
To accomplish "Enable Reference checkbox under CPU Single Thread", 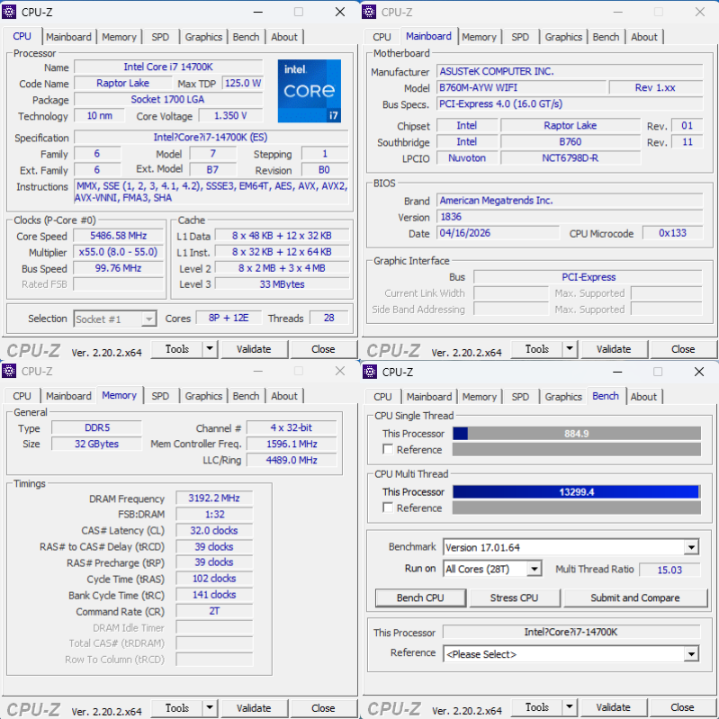I will coord(388,449).
